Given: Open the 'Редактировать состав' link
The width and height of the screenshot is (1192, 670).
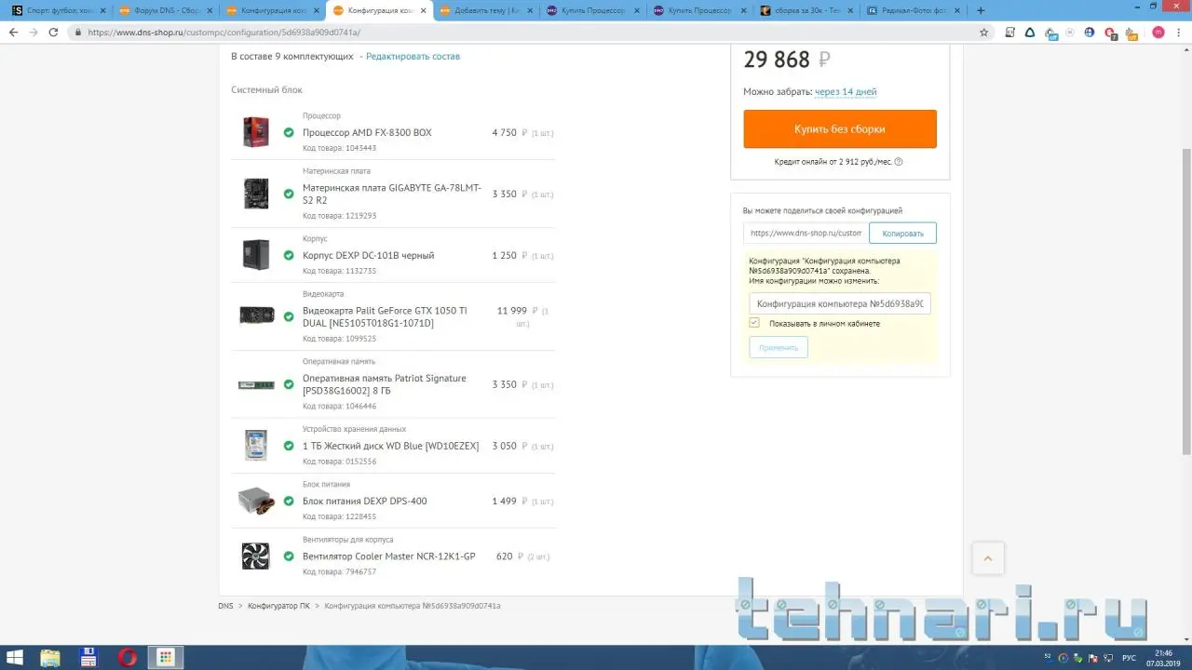Looking at the screenshot, I should pos(413,56).
